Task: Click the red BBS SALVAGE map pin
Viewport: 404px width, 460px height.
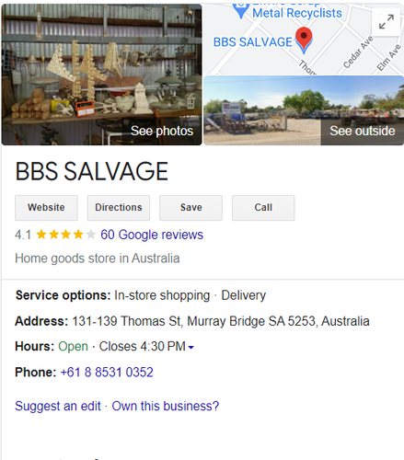Action: pos(304,40)
